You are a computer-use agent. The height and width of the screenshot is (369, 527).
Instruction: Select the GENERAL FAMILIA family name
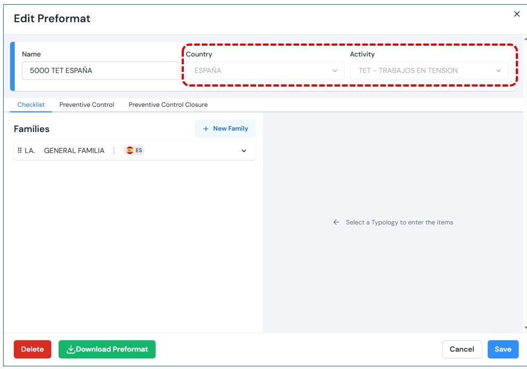[74, 151]
